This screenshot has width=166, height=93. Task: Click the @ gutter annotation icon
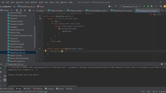coord(40,19)
